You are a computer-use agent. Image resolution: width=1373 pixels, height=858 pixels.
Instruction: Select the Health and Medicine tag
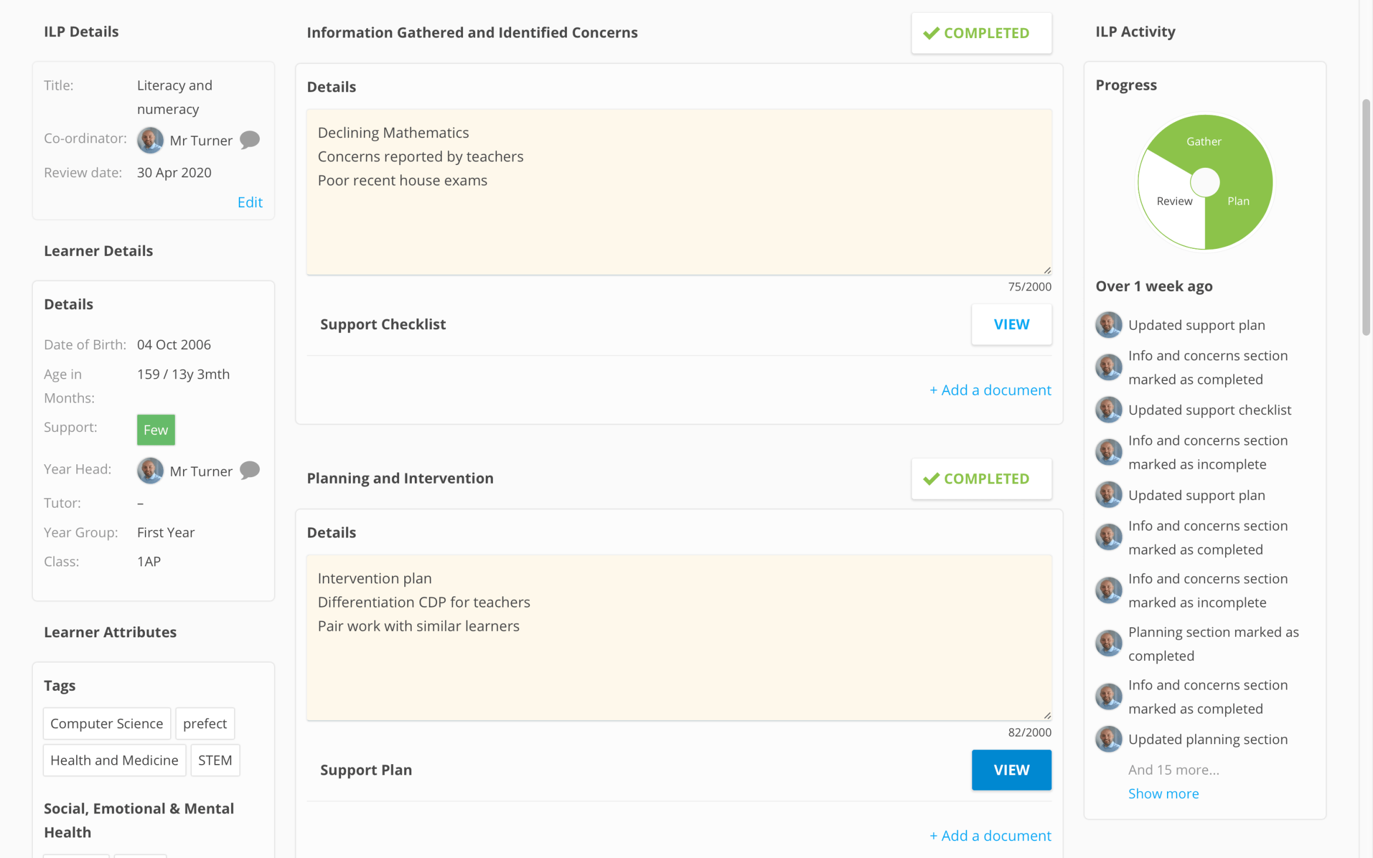click(114, 760)
